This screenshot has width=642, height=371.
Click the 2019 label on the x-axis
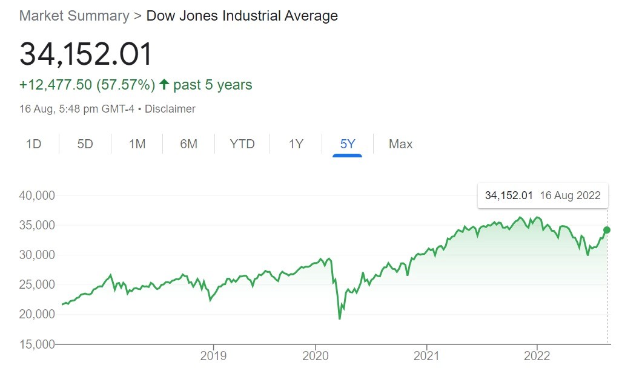[213, 355]
